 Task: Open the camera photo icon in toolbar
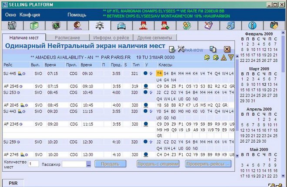[274, 25]
